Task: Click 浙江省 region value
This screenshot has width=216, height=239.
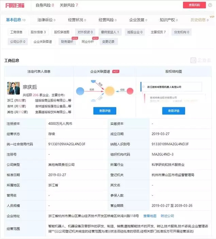Action: tap(53, 185)
